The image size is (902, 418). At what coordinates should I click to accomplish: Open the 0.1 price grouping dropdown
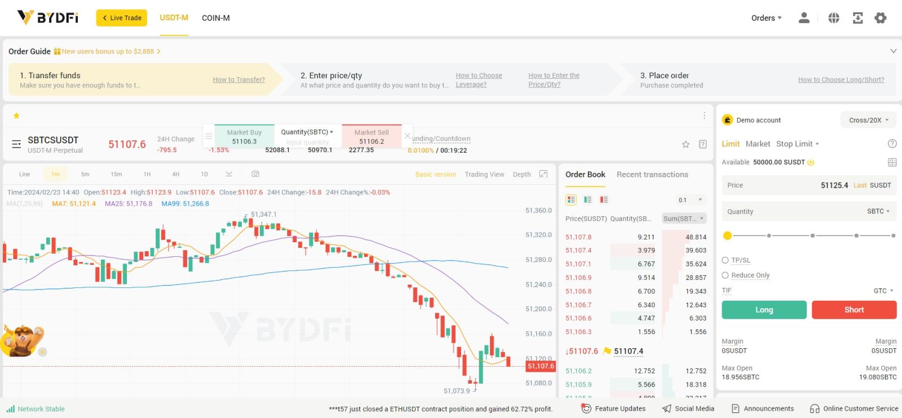(x=691, y=200)
